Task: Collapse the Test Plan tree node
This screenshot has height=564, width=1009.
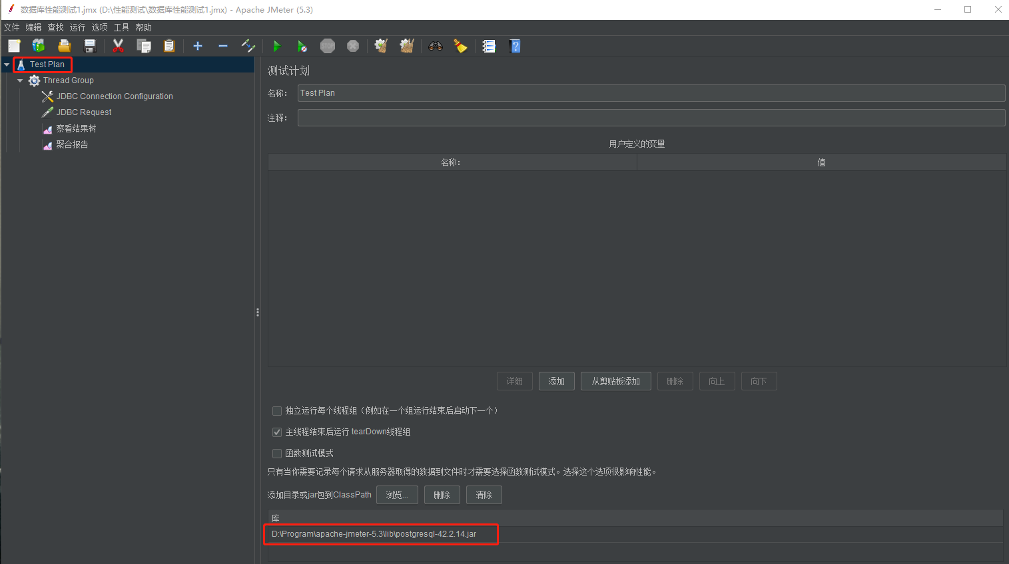Action: click(7, 64)
